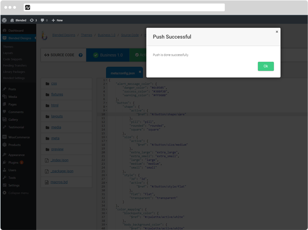This screenshot has height=230, width=308.
Task: Click Ok in the Push Successful dialog
Action: (x=265, y=66)
